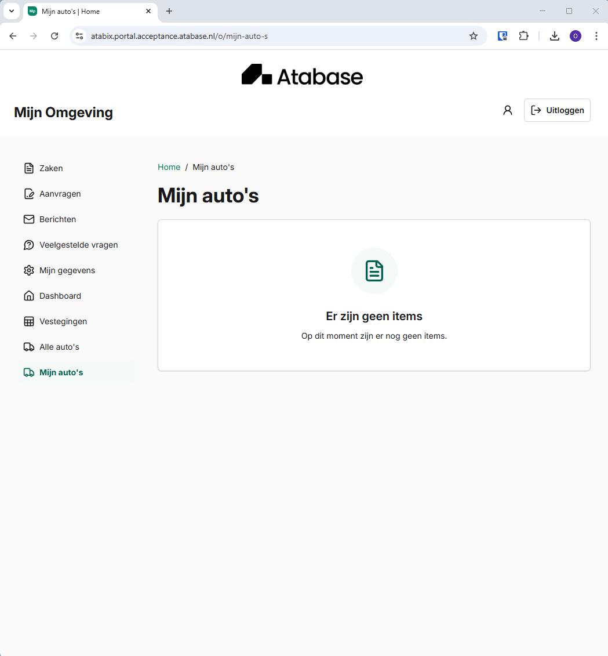Expand the tab search dropdown arrow
The height and width of the screenshot is (656, 608).
[x=12, y=11]
